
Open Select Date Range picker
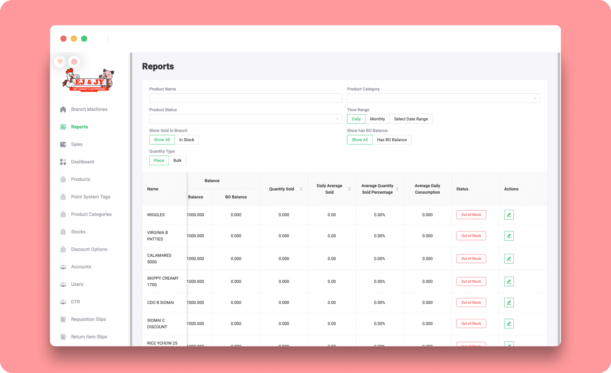tap(411, 119)
